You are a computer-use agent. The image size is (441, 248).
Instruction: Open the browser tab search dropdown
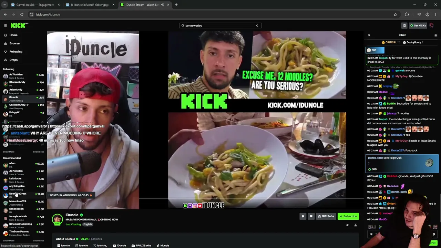click(4, 5)
